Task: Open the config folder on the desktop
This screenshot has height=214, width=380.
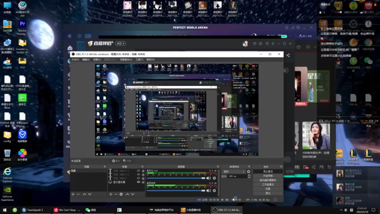Action: [x=7, y=137]
